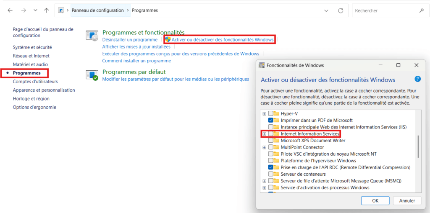Click the features list scrollbar thumb
This screenshot has width=430, height=213.
(x=418, y=146)
